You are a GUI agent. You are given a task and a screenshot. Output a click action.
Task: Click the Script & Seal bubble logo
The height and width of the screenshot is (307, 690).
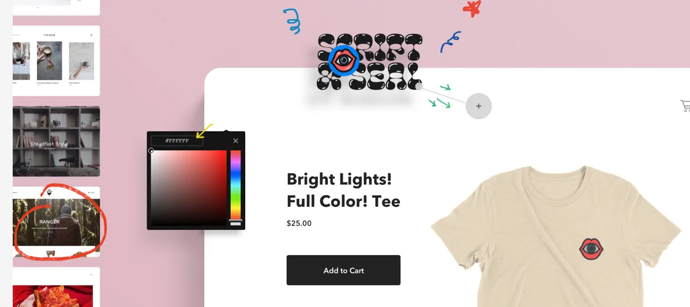pos(370,62)
